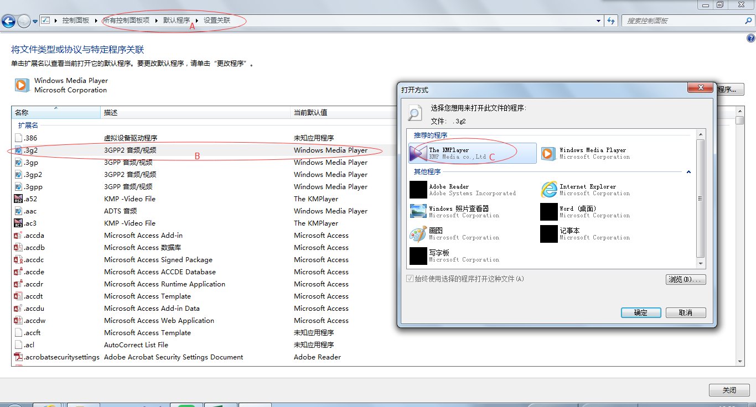
Task: Collapse the 其他程序 section arrow
Action: coord(688,172)
